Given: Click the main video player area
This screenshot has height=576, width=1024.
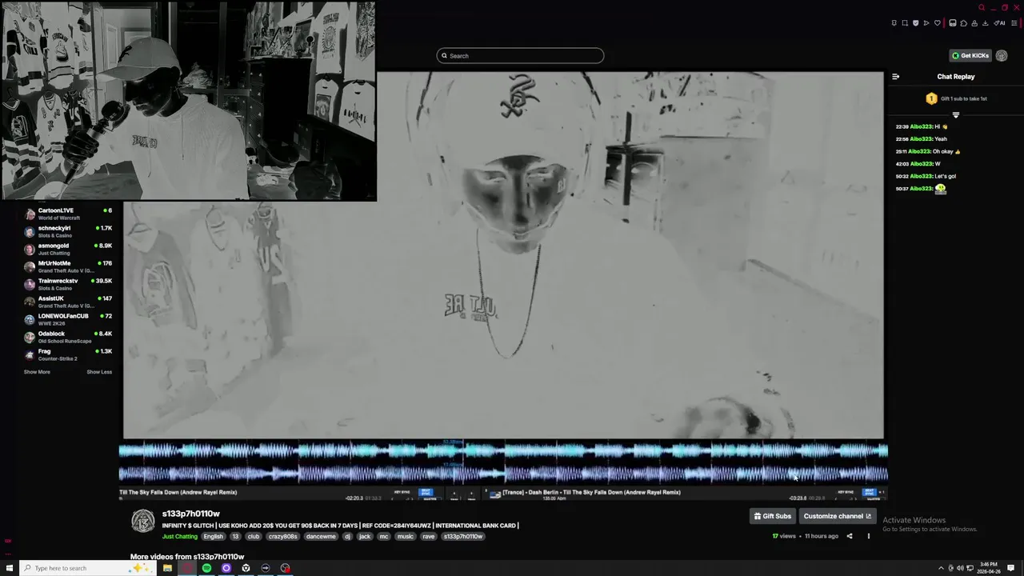Looking at the screenshot, I should coord(503,256).
